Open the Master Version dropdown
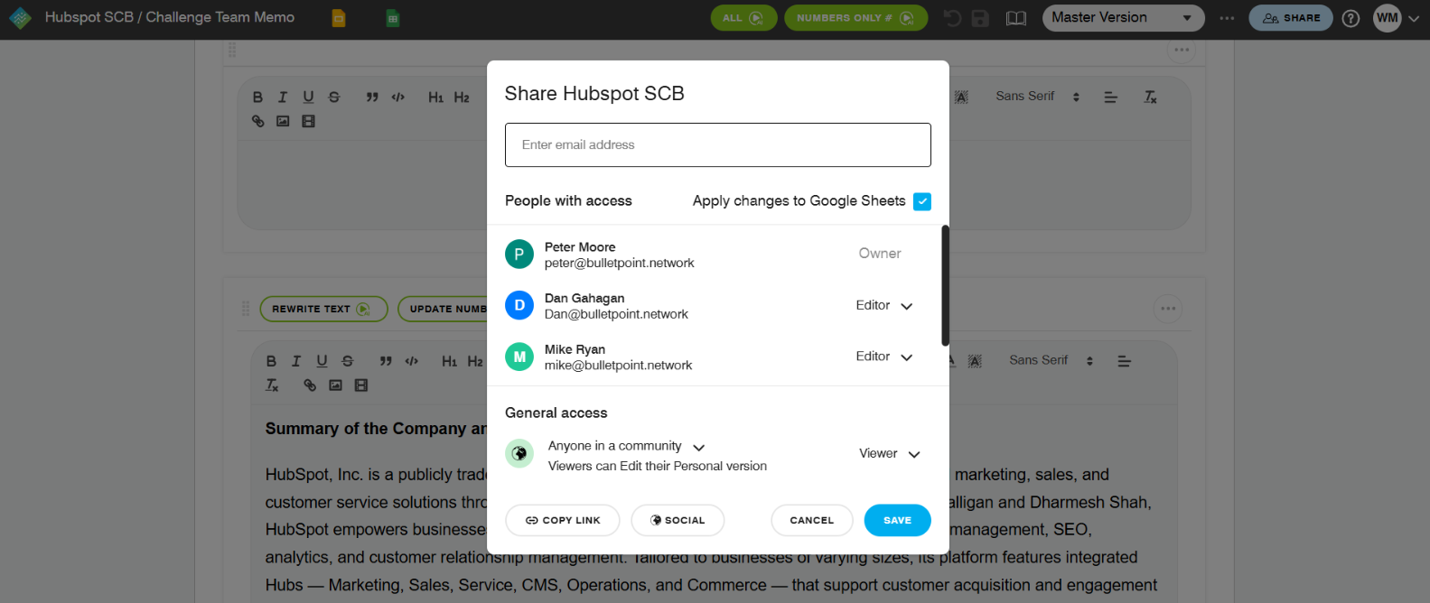Viewport: 1430px width, 603px height. pos(1123,18)
